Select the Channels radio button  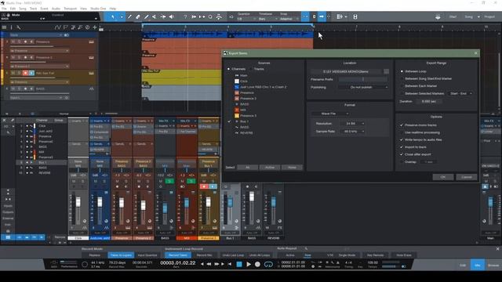[228, 69]
